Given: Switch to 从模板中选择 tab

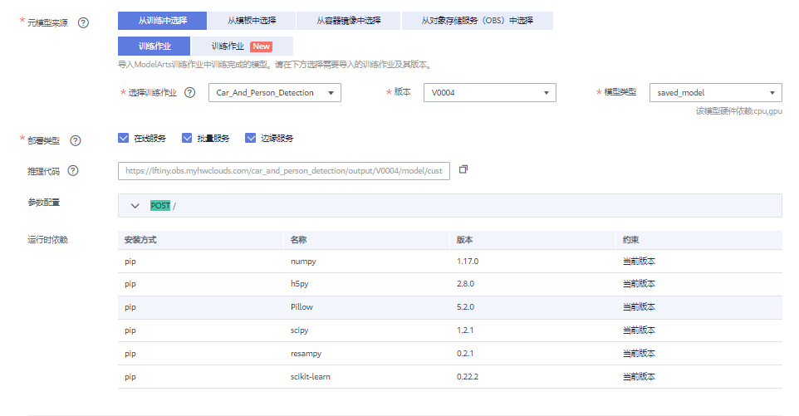Looking at the screenshot, I should (x=252, y=21).
